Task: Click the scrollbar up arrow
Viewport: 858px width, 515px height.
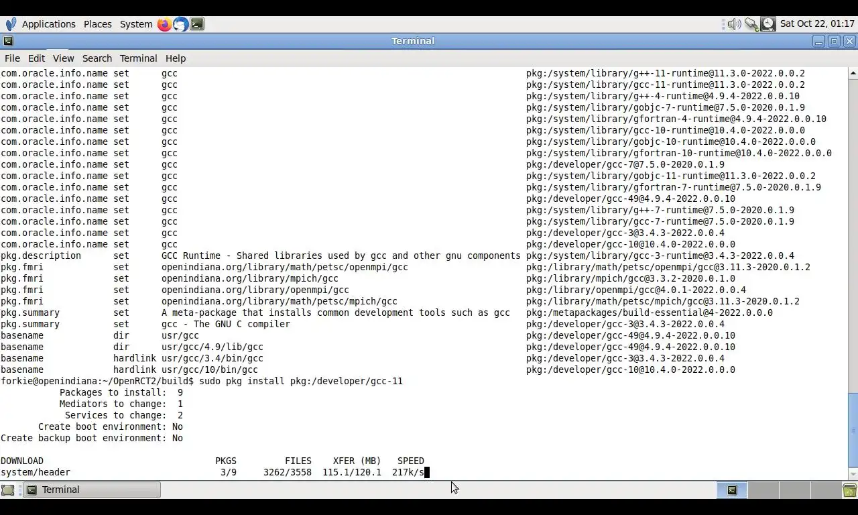Action: coord(853,72)
